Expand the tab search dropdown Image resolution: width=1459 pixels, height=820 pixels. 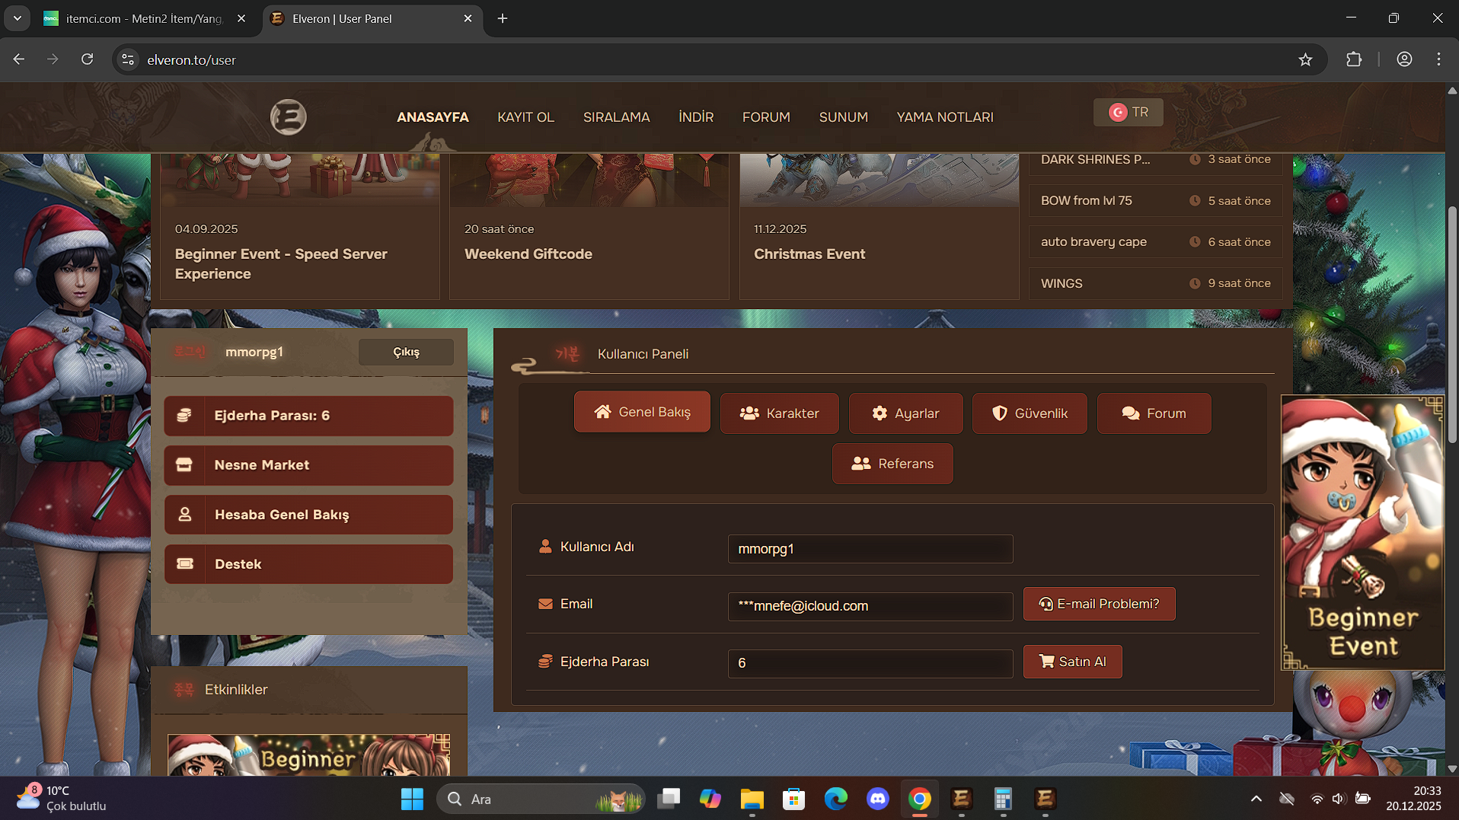click(x=17, y=19)
